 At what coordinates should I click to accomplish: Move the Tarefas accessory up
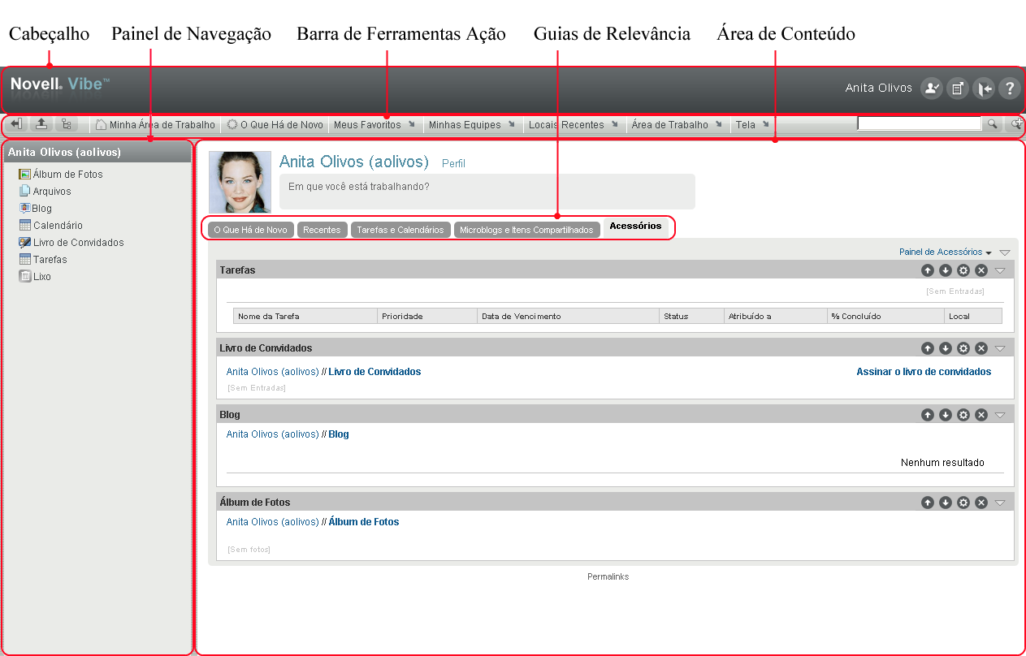click(928, 270)
